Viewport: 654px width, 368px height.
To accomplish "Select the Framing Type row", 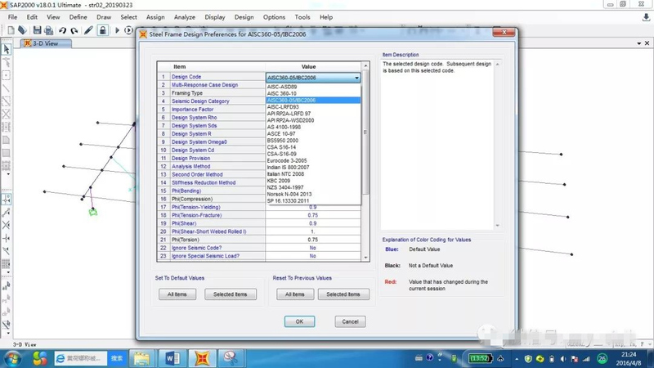I will [x=212, y=93].
